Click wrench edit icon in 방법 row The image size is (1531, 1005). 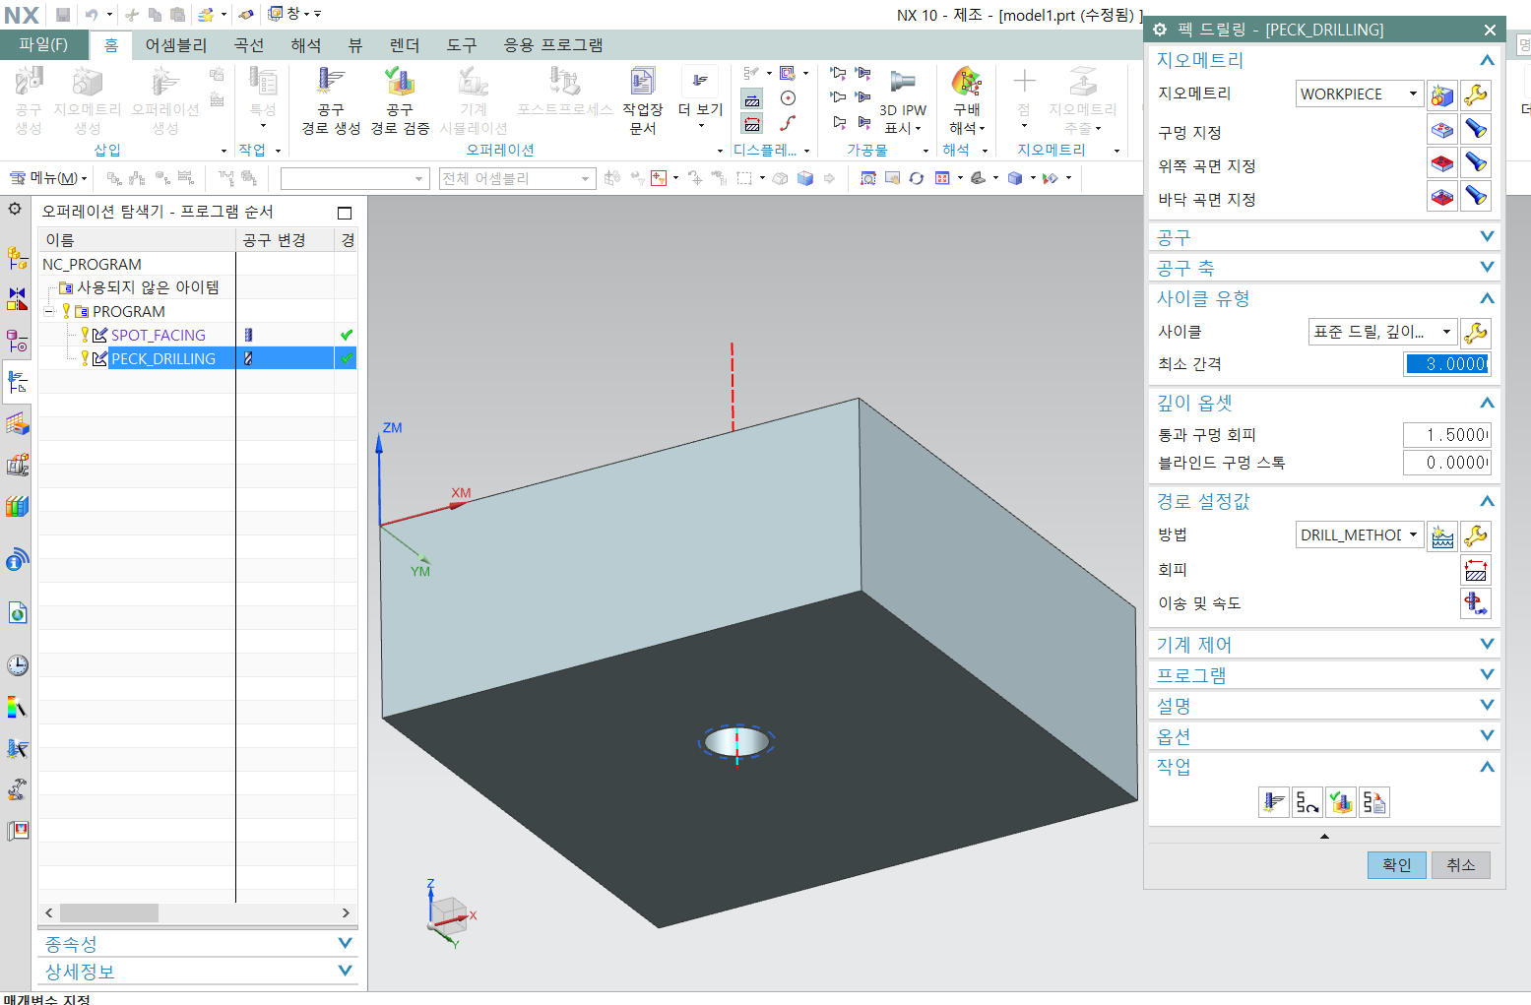pyautogui.click(x=1475, y=536)
